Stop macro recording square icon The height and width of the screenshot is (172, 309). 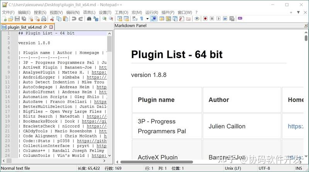pyautogui.click(x=212, y=19)
